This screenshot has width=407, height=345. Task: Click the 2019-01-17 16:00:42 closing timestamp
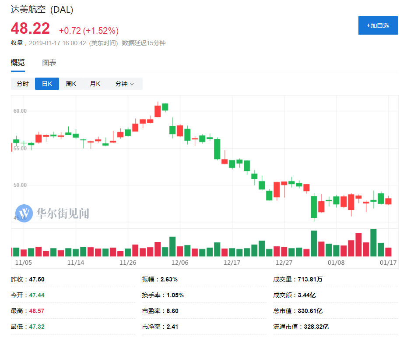pyautogui.click(x=57, y=43)
